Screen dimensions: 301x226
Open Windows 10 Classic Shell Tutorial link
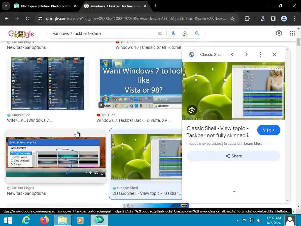148,47
